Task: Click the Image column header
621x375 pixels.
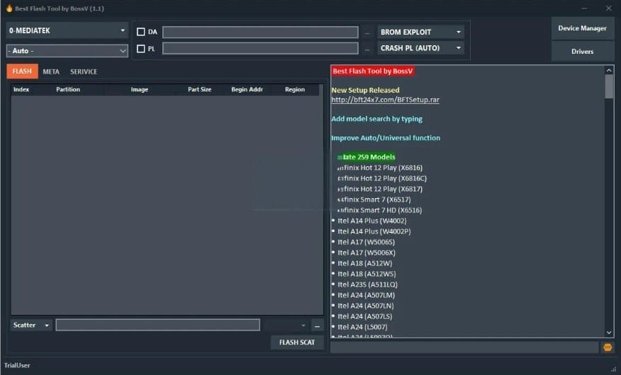Action: point(140,89)
